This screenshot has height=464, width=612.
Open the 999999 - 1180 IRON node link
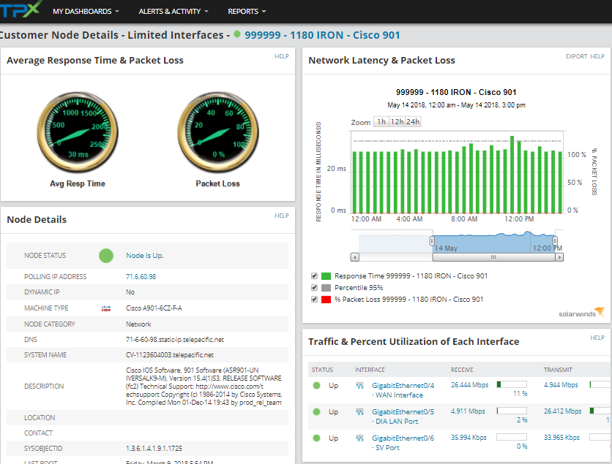point(322,35)
